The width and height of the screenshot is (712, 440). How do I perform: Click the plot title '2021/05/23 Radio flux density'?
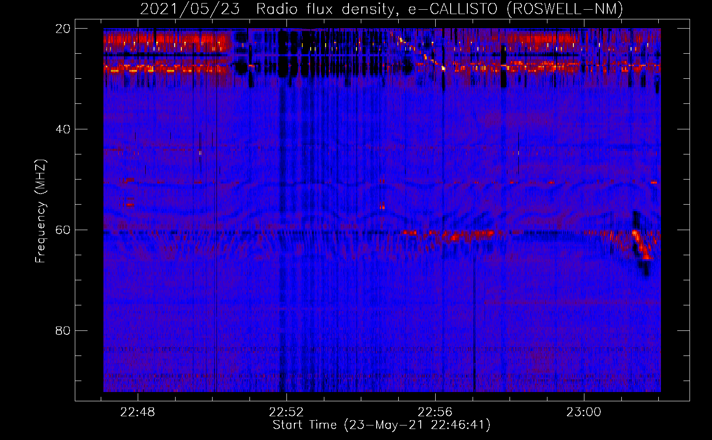(x=382, y=9)
